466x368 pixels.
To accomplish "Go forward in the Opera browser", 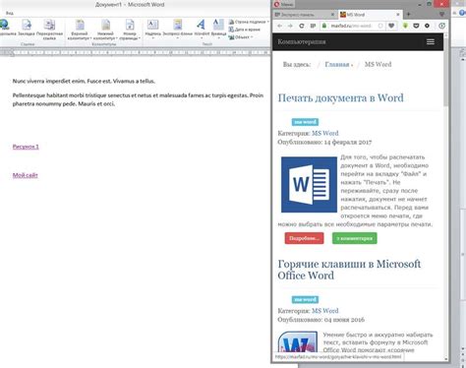I will pos(290,26).
